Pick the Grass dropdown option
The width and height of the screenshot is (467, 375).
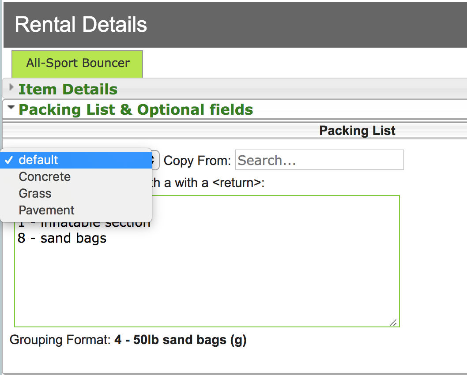35,193
